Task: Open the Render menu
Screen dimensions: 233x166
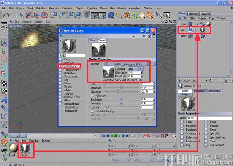Action: click(x=122, y=8)
